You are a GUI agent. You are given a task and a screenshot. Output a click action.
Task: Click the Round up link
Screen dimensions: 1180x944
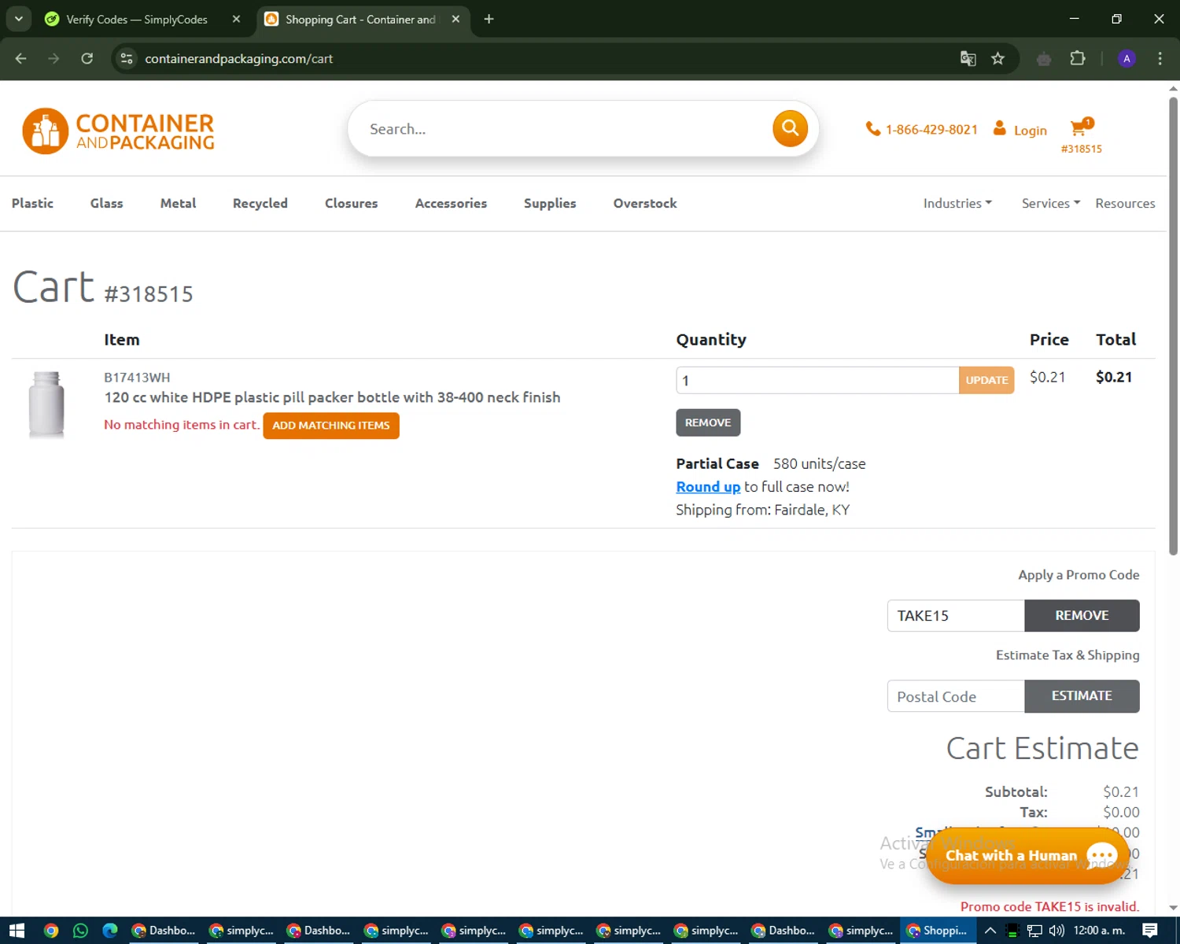coord(708,487)
